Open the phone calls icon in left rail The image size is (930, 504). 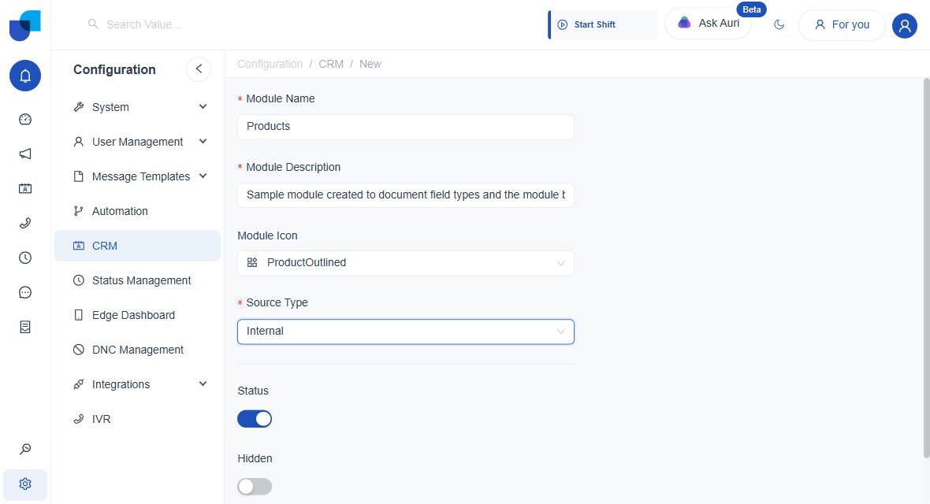[25, 223]
